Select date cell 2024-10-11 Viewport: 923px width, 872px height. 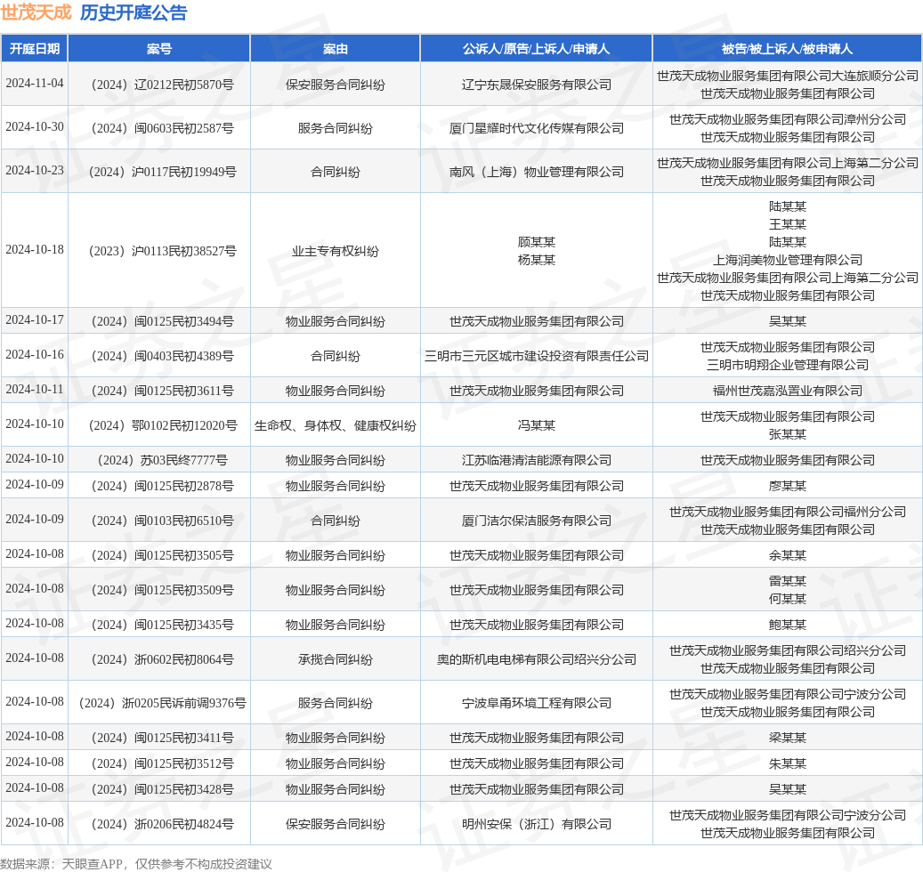pyautogui.click(x=35, y=389)
